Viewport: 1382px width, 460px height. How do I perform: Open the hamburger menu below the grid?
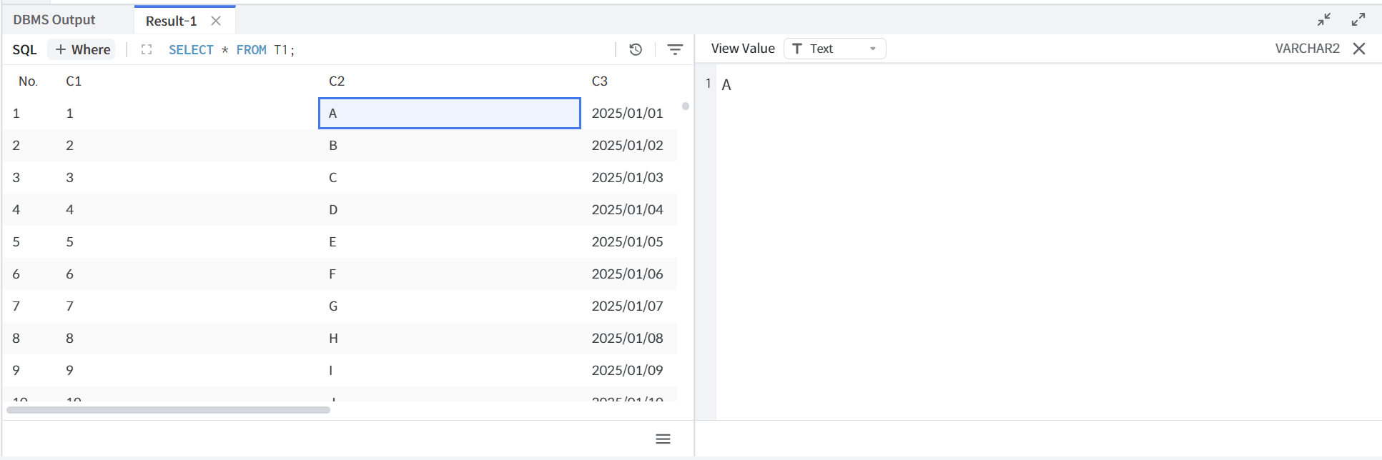click(x=663, y=439)
